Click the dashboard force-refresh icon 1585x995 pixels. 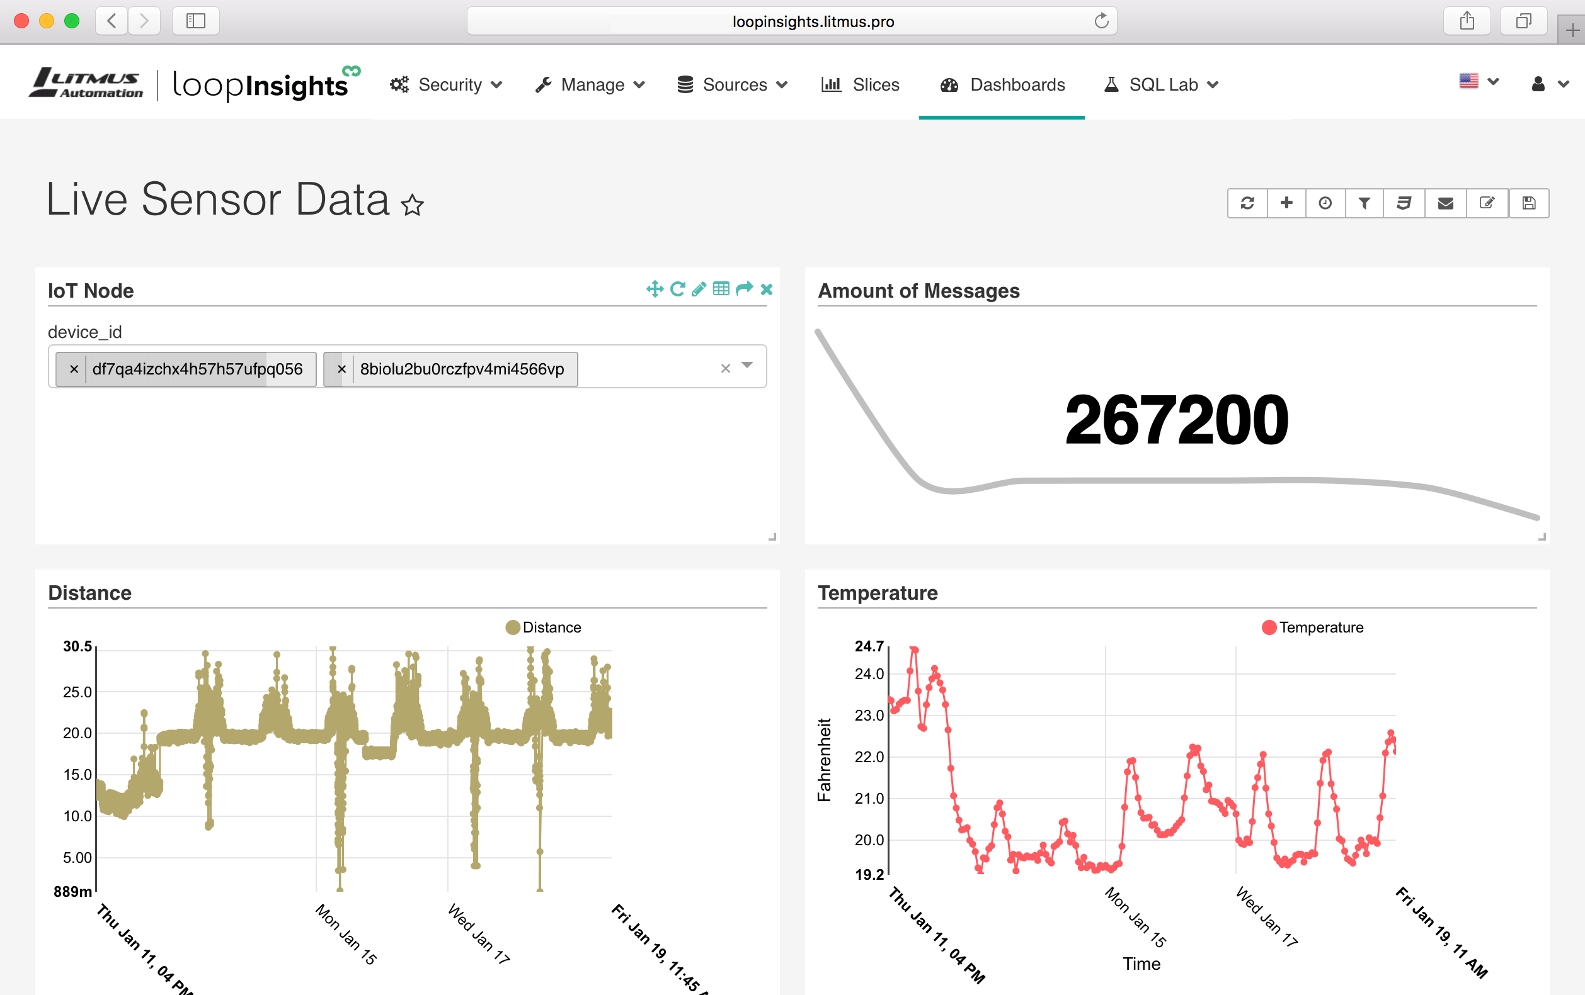(x=1247, y=203)
